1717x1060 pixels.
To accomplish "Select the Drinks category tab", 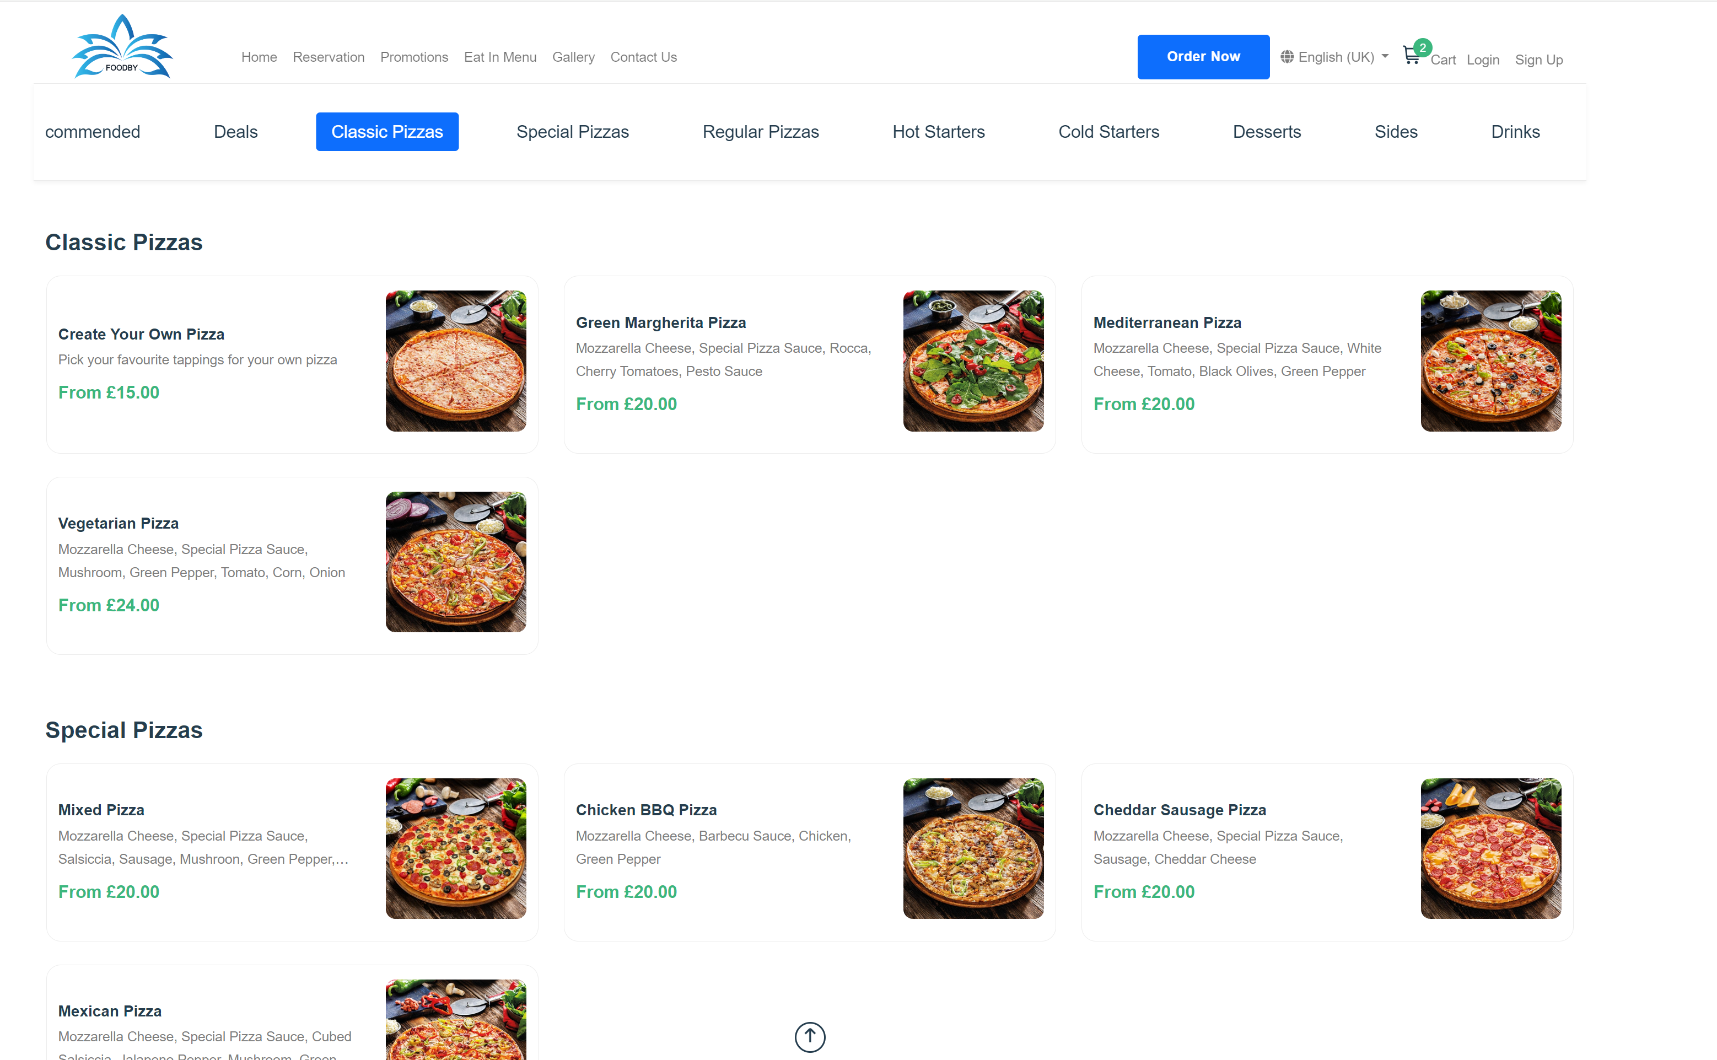I will 1515,132.
